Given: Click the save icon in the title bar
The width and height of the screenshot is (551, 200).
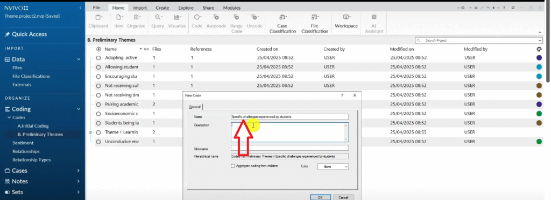Looking at the screenshot, I should pyautogui.click(x=476, y=8).
